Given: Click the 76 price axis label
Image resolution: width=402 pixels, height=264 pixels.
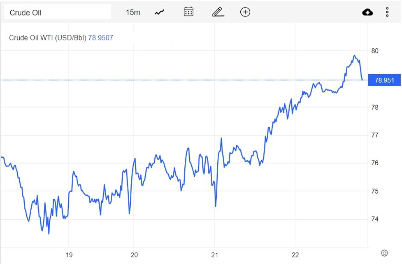Looking at the screenshot, I should (x=375, y=163).
